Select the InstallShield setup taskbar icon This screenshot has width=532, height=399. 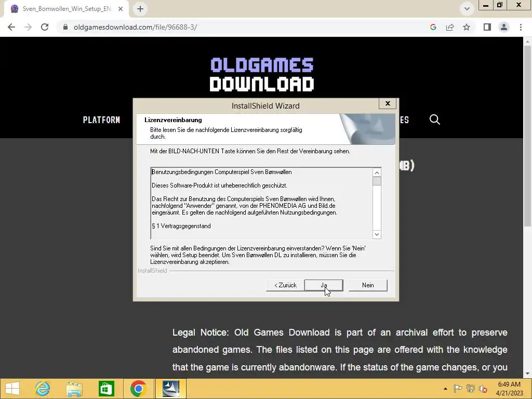pos(170,389)
